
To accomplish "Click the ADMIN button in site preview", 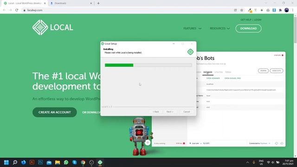I will point(263,71).
